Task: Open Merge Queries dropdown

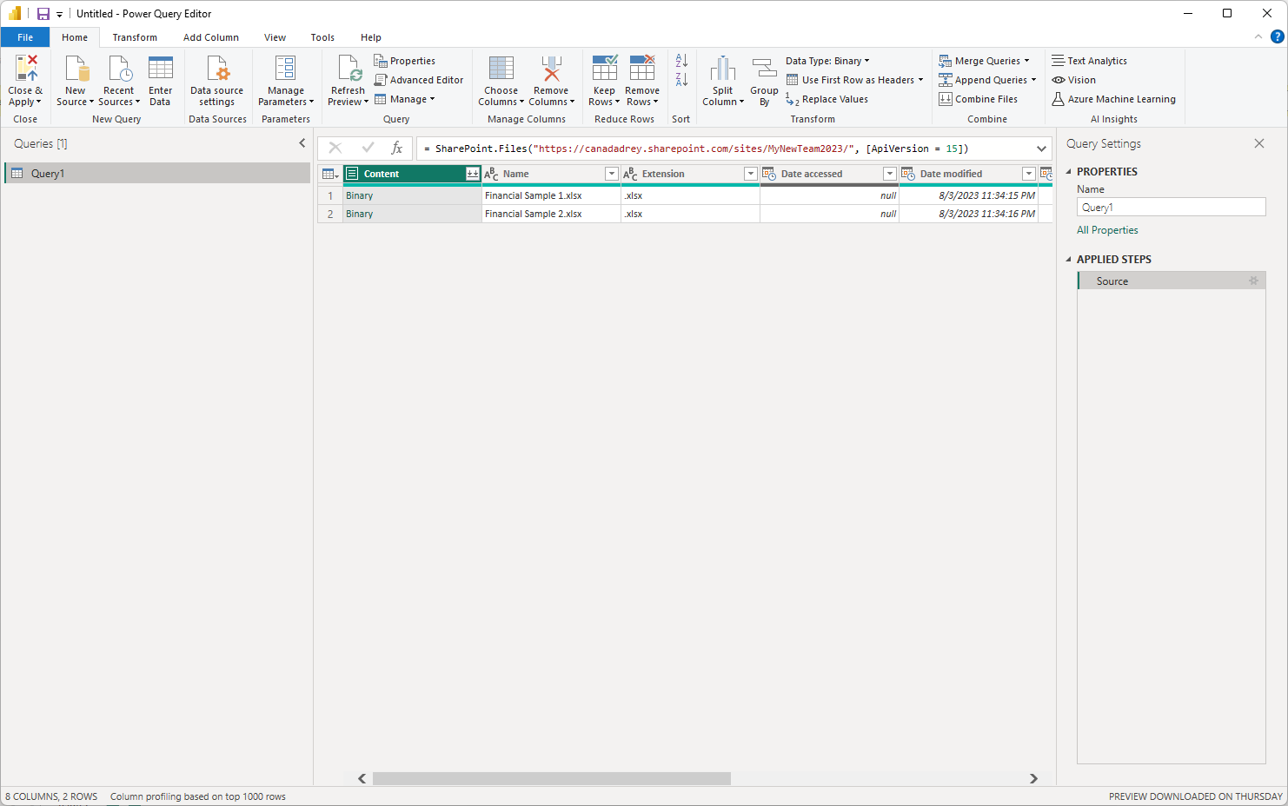Action: 984,61
